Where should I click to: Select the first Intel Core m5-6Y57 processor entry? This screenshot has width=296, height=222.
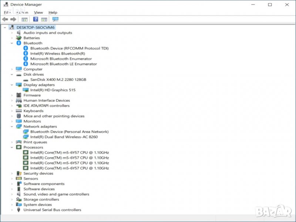70,152
